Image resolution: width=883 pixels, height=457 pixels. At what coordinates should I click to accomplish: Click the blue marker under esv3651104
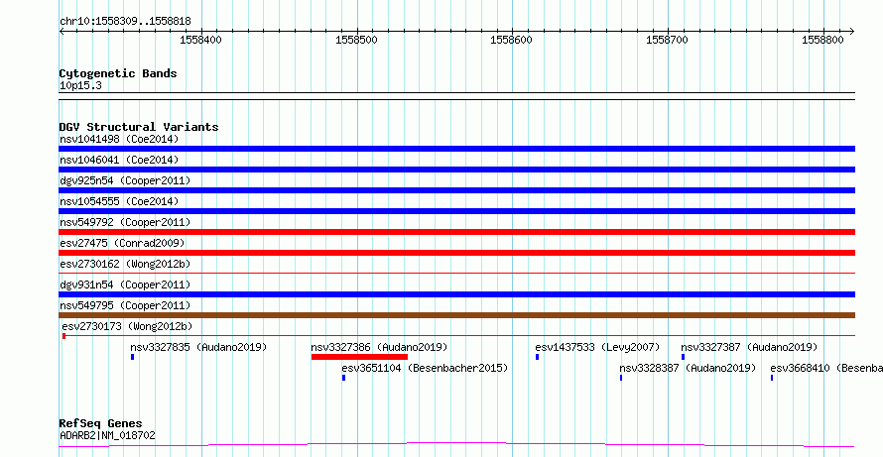click(x=343, y=378)
